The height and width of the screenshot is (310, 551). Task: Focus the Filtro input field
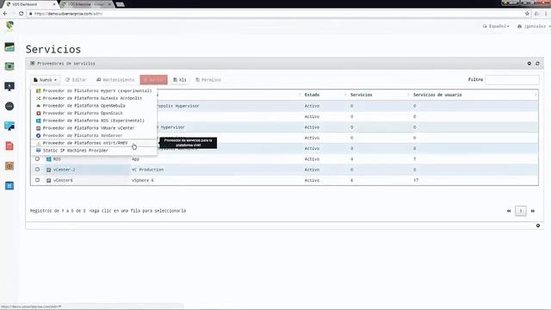(x=512, y=80)
